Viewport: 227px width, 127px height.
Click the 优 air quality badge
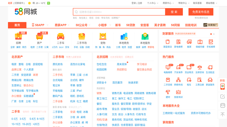pos(49,3)
